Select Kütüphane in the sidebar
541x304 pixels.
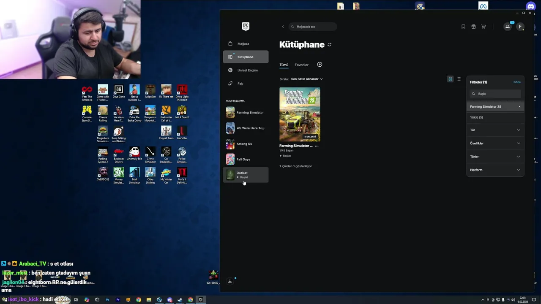click(x=246, y=57)
